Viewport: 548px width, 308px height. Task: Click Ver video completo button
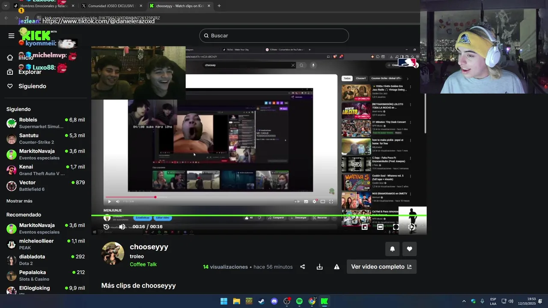click(x=381, y=267)
